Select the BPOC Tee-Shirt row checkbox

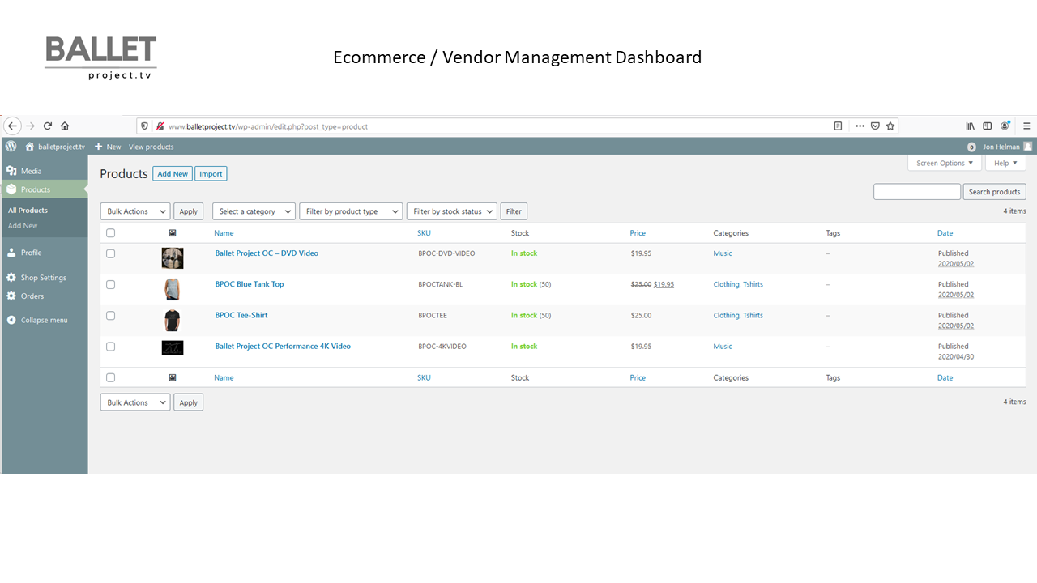point(111,316)
